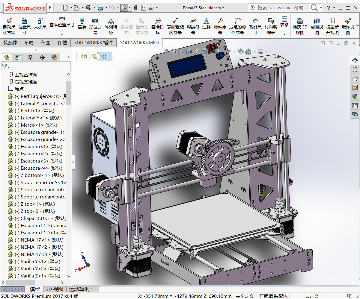Expand the Basic Location Dimension (基本位置尺寸) dropdown
This screenshot has width=360, height=299.
click(x=62, y=34)
